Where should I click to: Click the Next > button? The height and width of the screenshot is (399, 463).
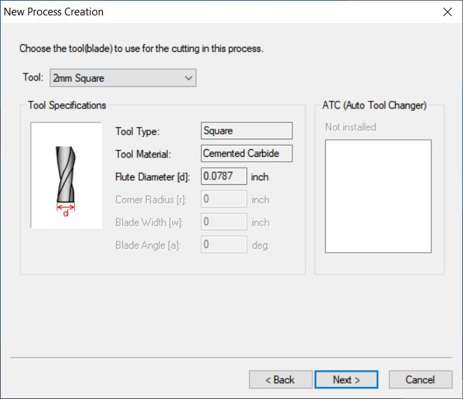[346, 379]
